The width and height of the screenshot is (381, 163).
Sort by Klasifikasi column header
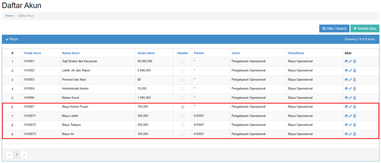[299, 53]
